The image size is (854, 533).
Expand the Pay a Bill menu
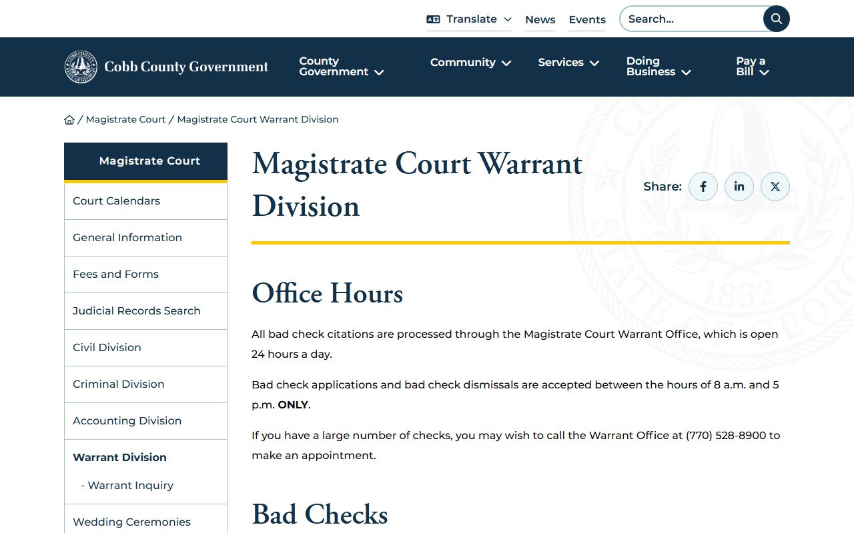[x=753, y=67]
